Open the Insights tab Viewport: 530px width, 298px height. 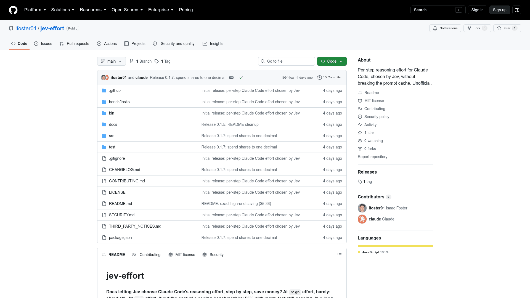(x=213, y=44)
